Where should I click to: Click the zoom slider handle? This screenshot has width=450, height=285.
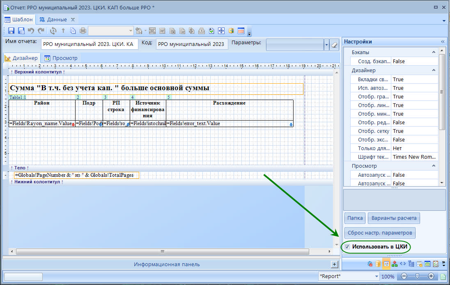click(x=418, y=276)
